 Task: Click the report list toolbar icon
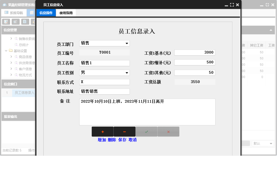tap(16, 21)
